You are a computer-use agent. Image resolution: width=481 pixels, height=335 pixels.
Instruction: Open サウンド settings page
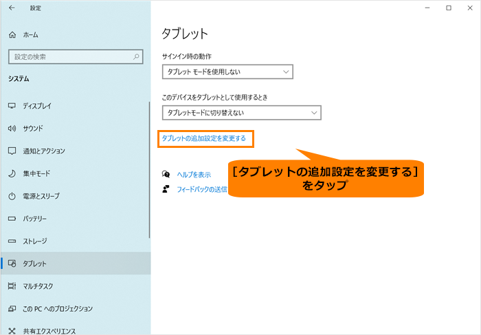76,129
